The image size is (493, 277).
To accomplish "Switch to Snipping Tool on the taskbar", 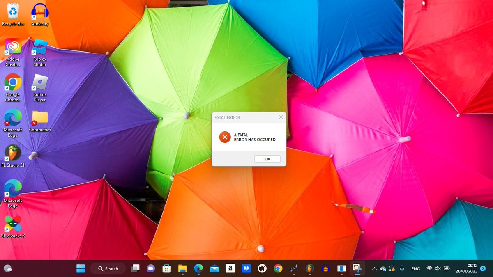I will pos(357,268).
